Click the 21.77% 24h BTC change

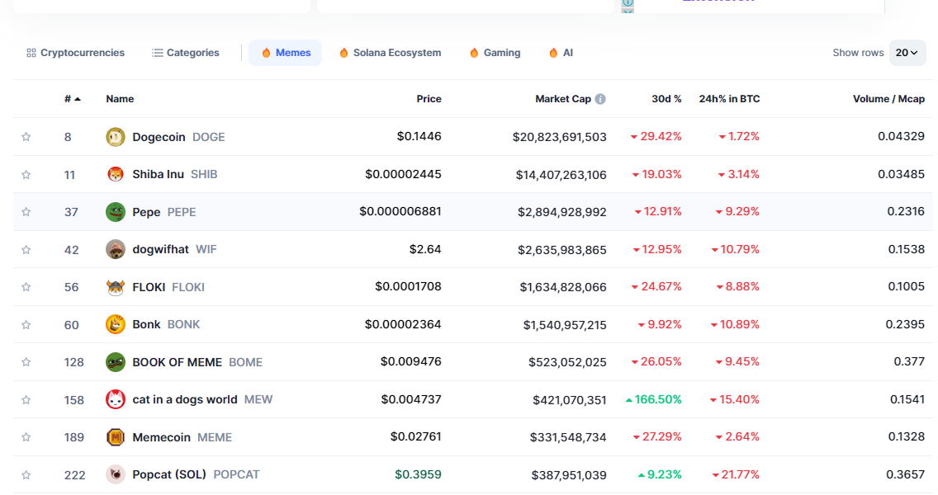(735, 474)
